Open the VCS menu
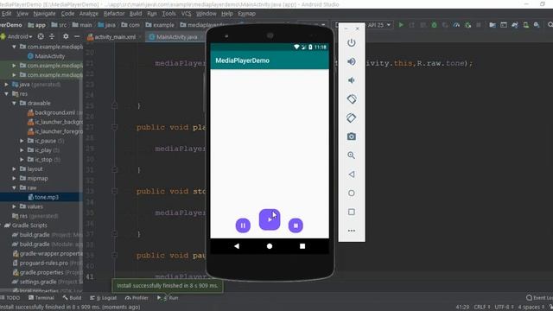This screenshot has height=311, width=553. pyautogui.click(x=186, y=14)
